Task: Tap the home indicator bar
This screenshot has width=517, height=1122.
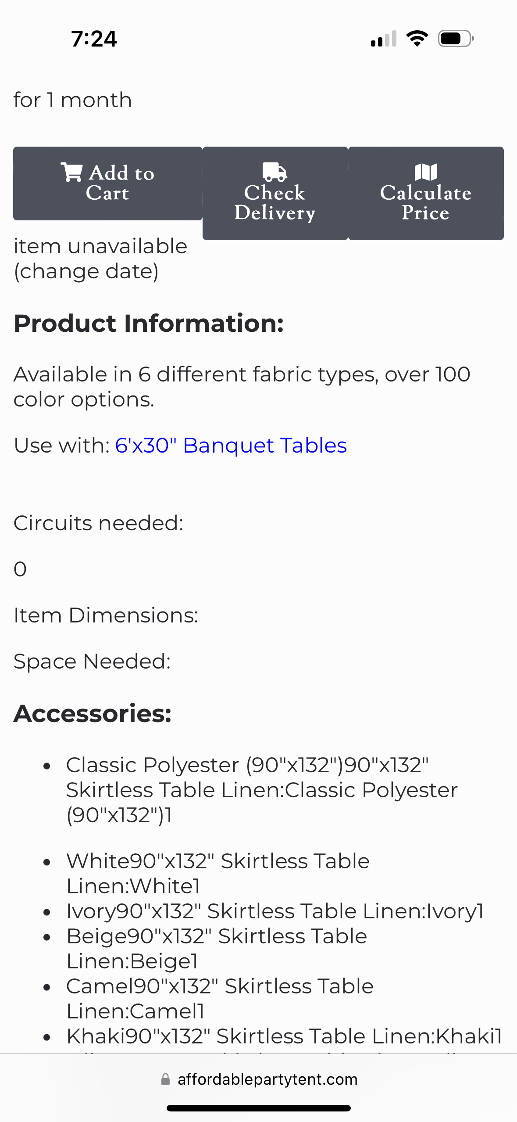Action: point(258,1108)
